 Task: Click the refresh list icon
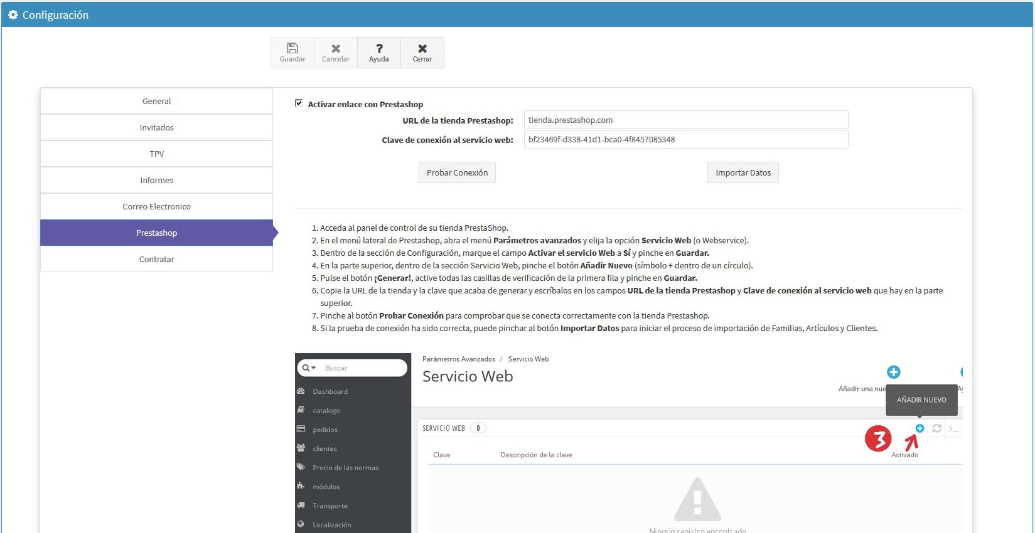click(936, 428)
